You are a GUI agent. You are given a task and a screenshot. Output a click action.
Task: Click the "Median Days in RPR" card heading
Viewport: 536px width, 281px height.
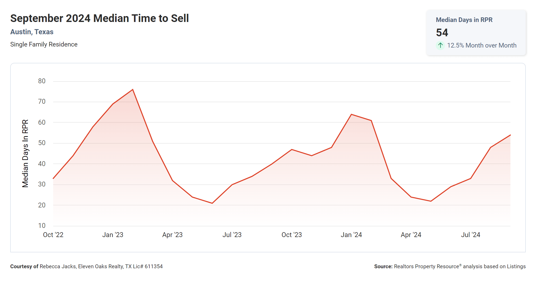[464, 20]
